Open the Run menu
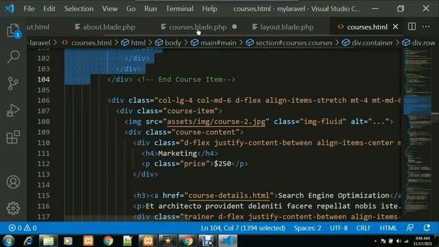The image size is (439, 247). pyautogui.click(x=151, y=9)
